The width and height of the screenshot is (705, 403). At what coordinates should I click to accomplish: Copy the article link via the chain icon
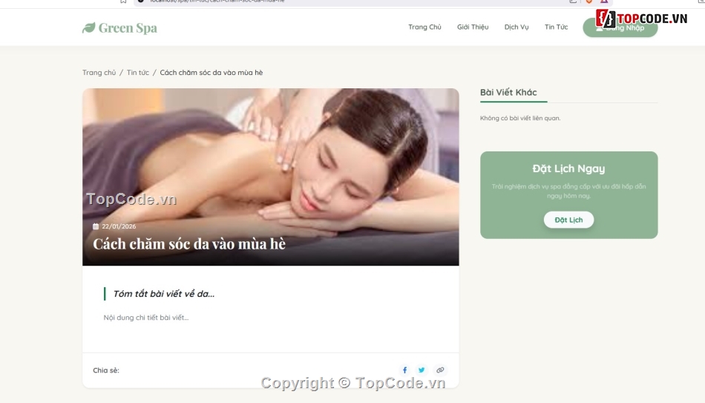(440, 370)
